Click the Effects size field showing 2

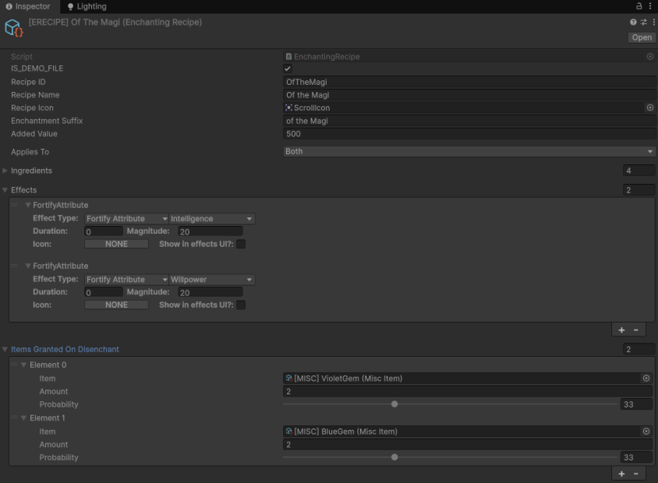(639, 190)
